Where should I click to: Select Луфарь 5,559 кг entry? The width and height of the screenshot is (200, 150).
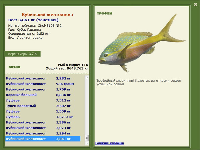43,111
